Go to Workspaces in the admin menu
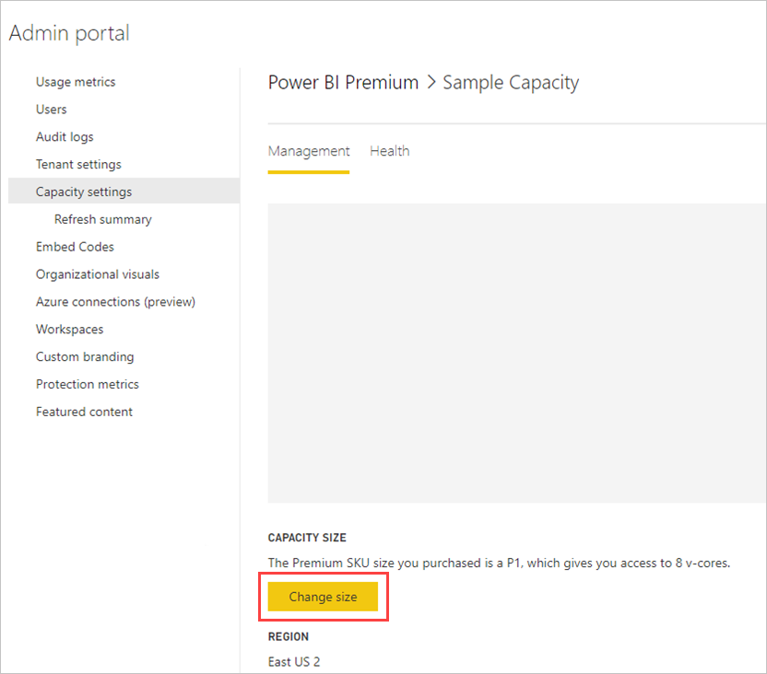Image resolution: width=767 pixels, height=674 pixels. click(x=69, y=330)
